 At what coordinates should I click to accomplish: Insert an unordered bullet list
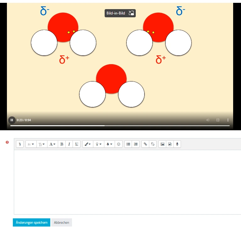point(128,144)
